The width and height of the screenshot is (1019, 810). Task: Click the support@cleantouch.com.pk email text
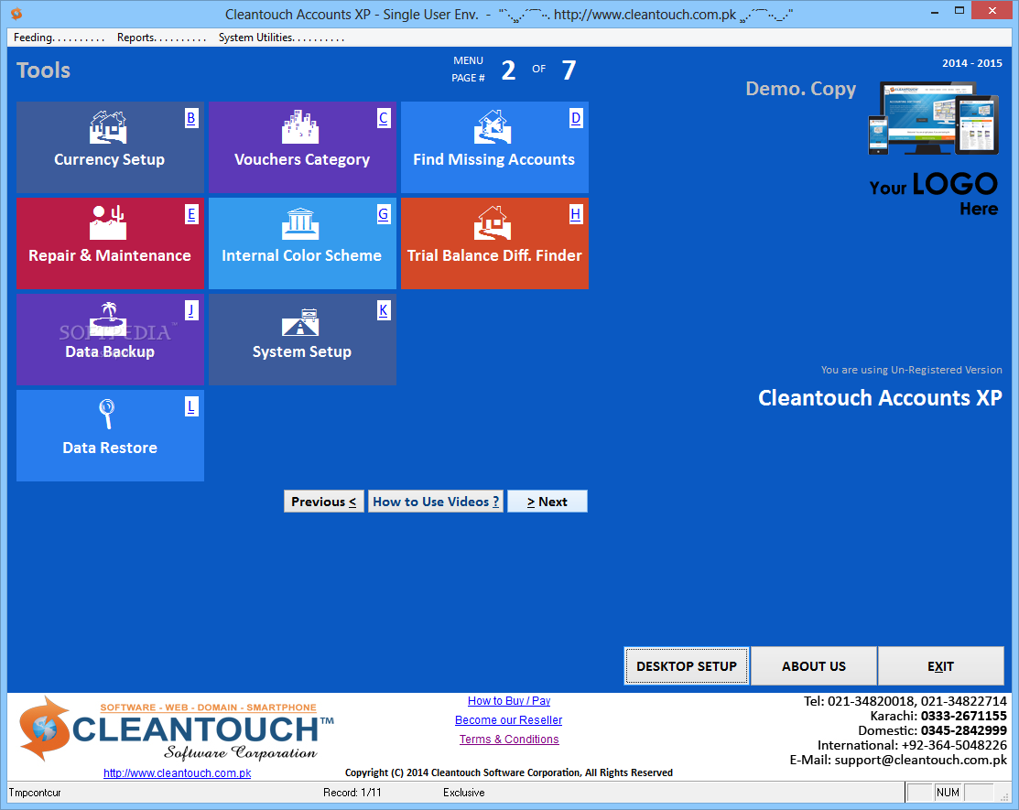point(920,760)
